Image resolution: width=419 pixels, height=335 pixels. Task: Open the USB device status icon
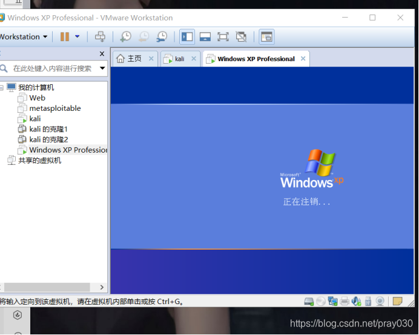click(368, 302)
